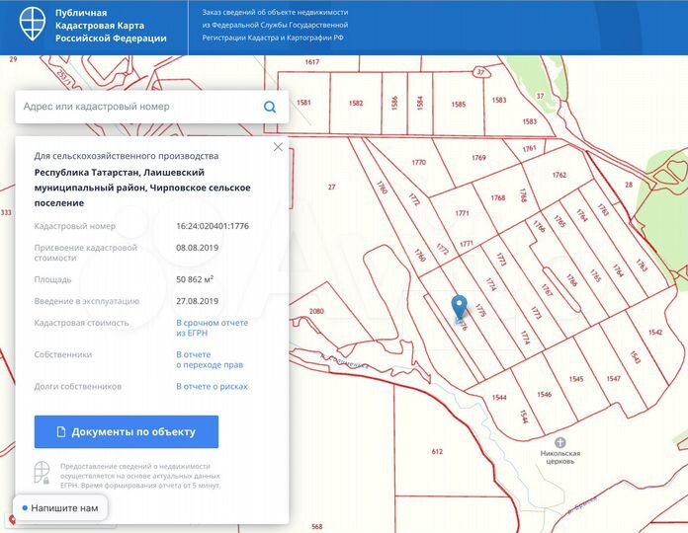Open 'В отчете о рисках' link
The image size is (688, 533).
click(212, 387)
